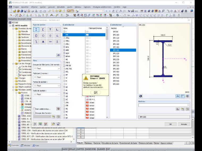The image size is (202, 151).
Task: Open the material library icon
Action: click(x=178, y=109)
